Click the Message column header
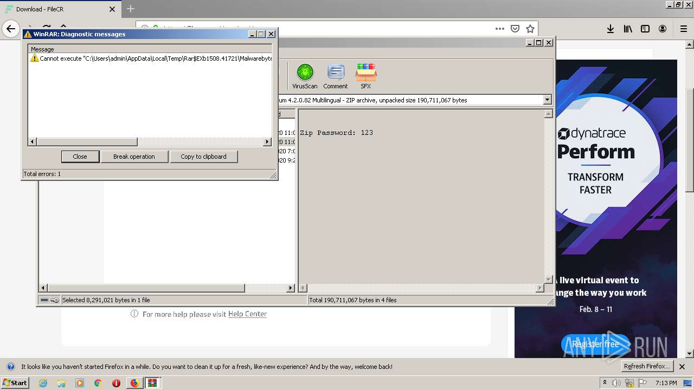The width and height of the screenshot is (694, 390). (150, 49)
